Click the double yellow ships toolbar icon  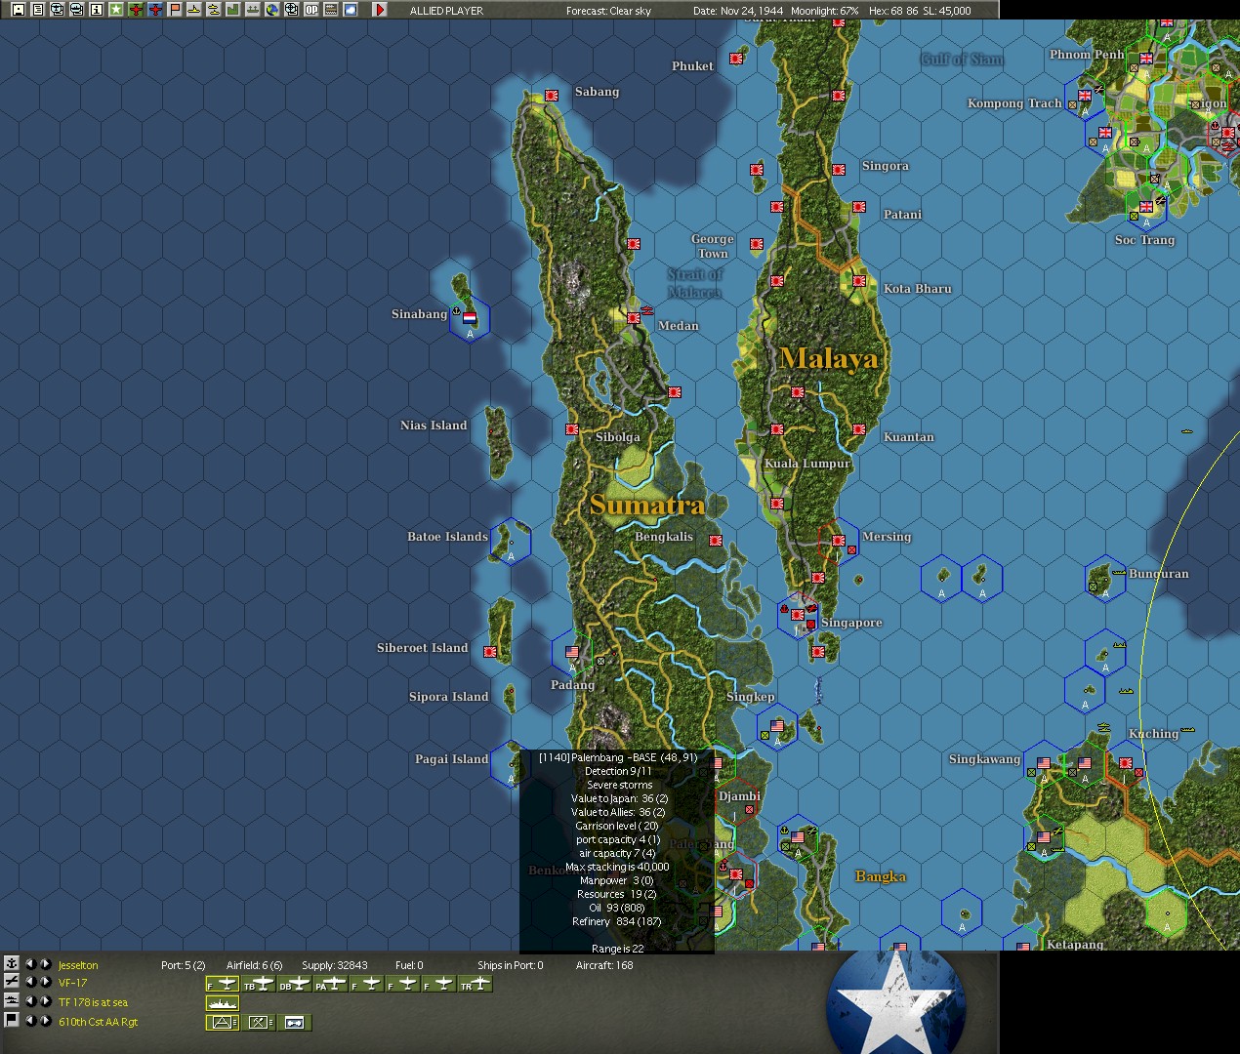(x=213, y=10)
